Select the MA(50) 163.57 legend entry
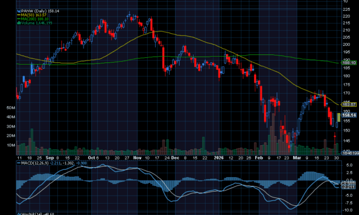 click(x=33, y=15)
